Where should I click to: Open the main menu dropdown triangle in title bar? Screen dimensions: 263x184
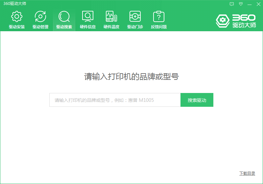coord(241,4)
